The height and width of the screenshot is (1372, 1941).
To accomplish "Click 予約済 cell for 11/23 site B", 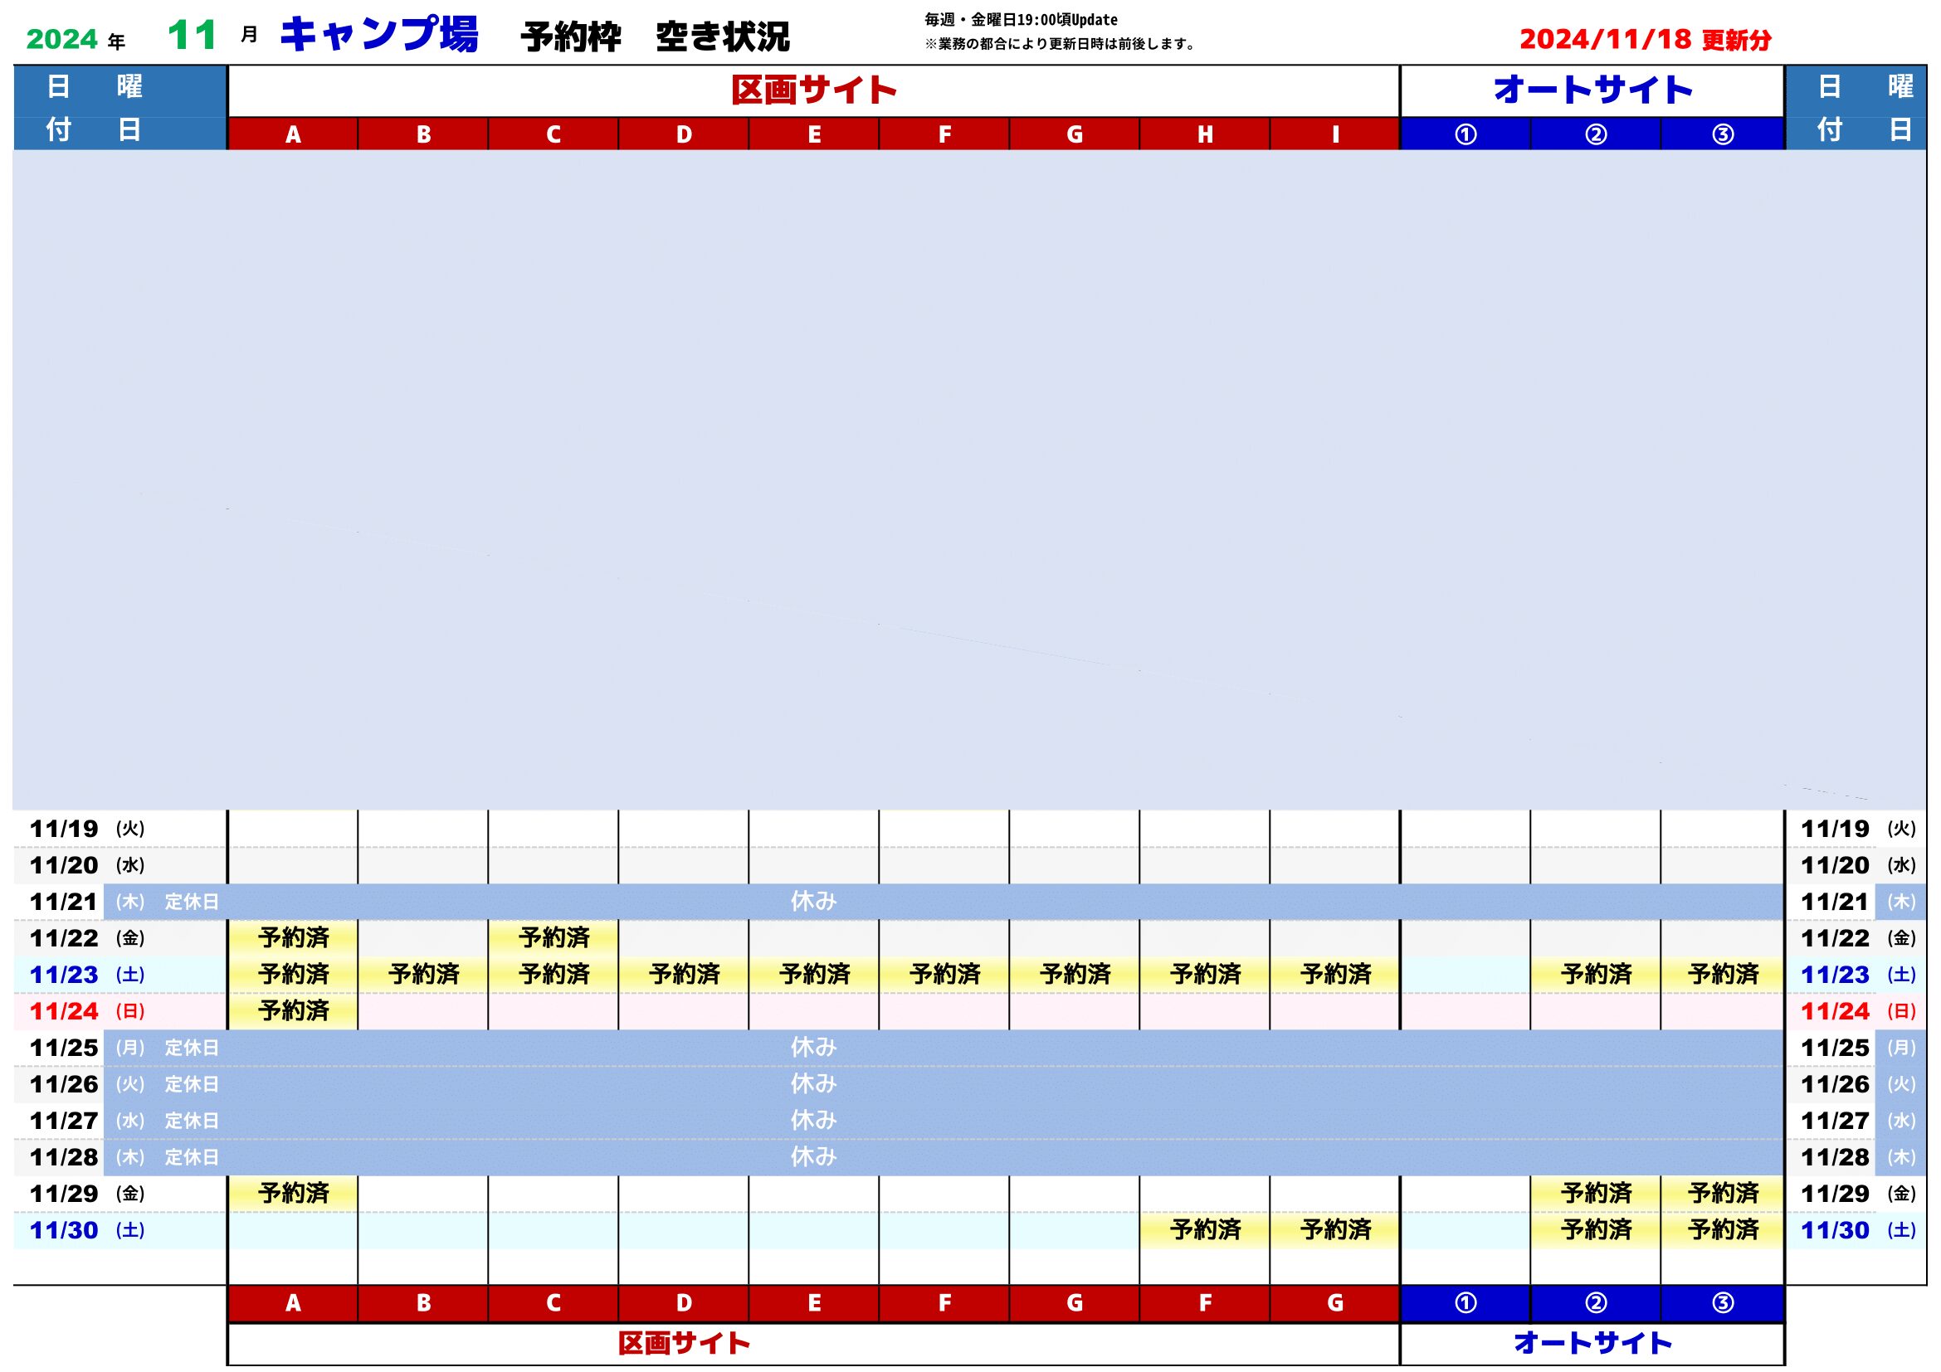I will [x=423, y=975].
